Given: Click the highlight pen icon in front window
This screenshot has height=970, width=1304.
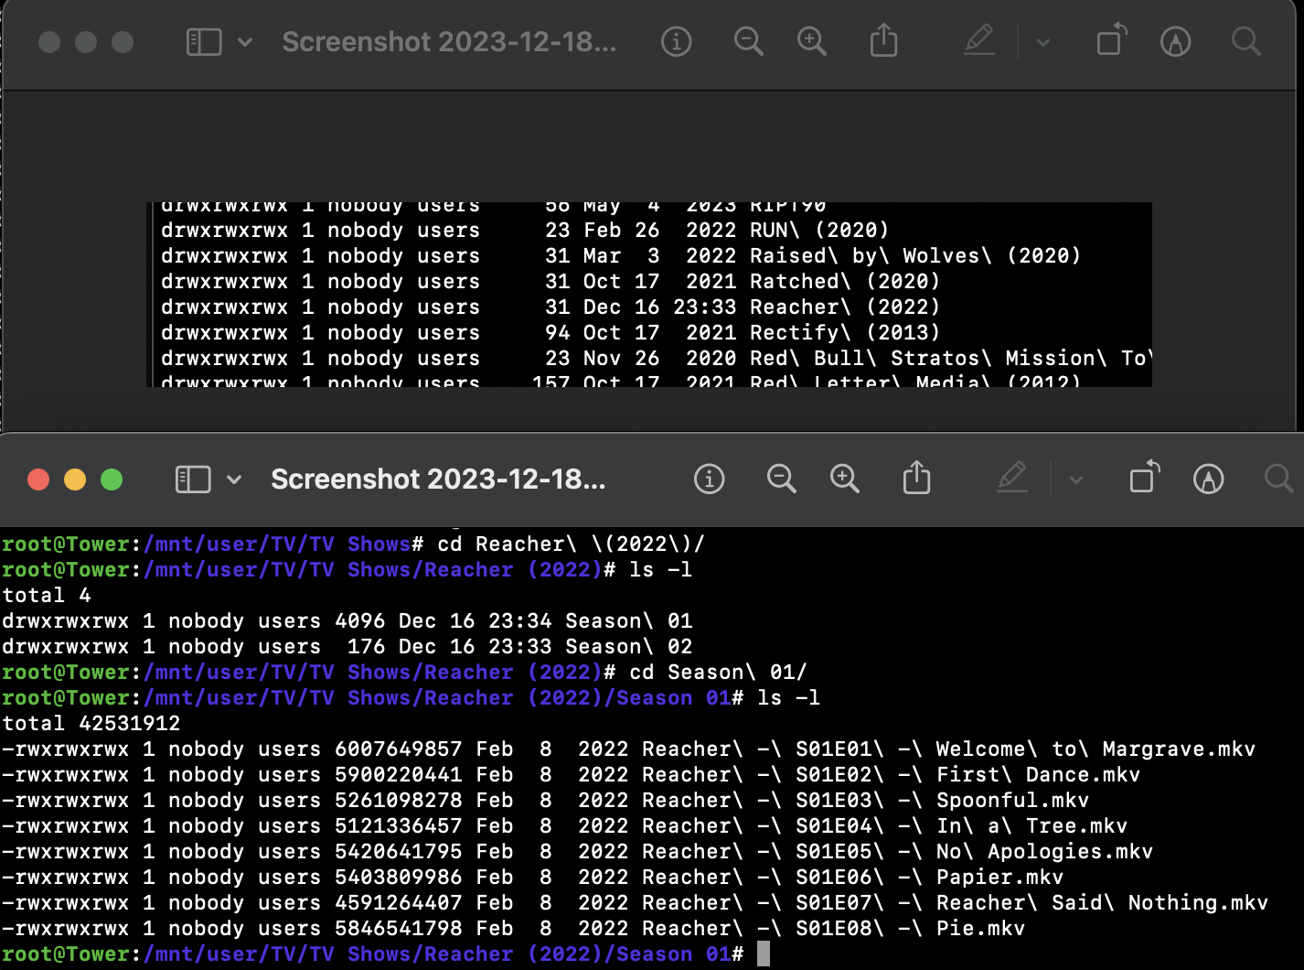Looking at the screenshot, I should click(x=1012, y=479).
